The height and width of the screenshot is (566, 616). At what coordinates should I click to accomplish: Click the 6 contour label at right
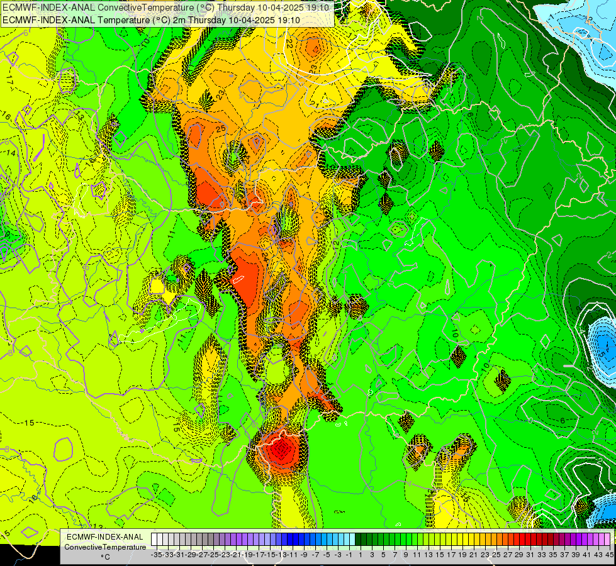(562, 421)
